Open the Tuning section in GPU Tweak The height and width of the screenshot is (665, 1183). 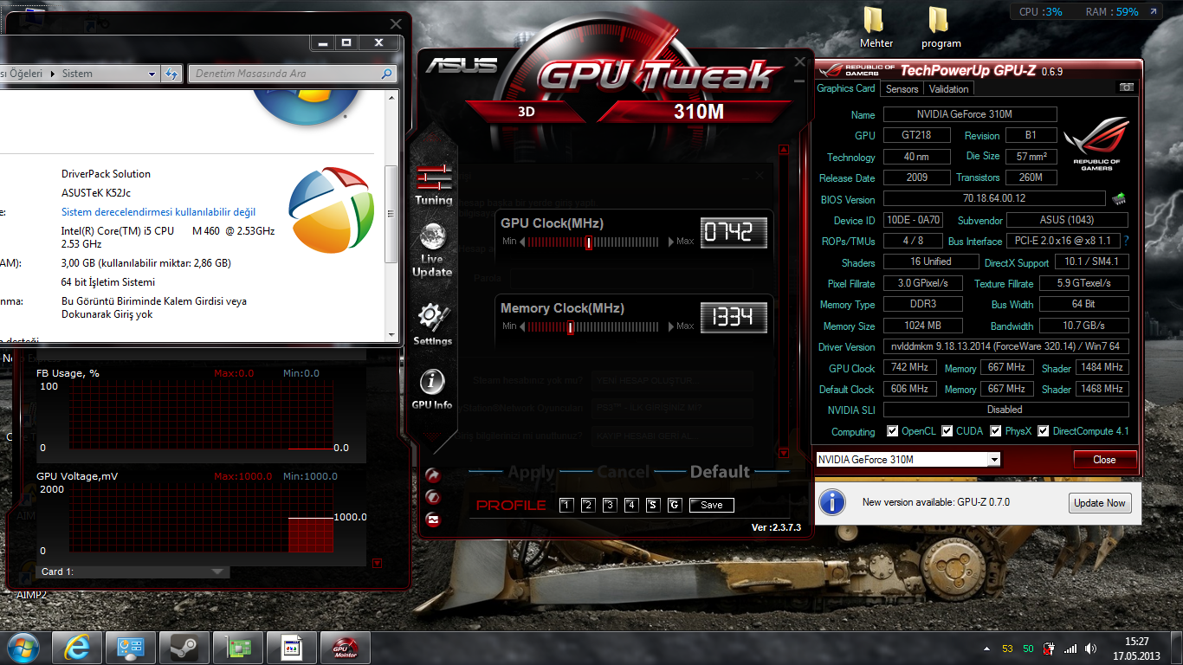coord(433,184)
